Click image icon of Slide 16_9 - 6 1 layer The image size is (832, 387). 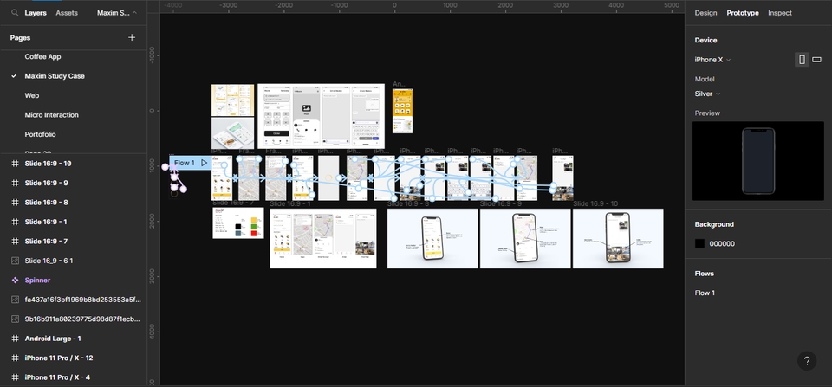[15, 261]
